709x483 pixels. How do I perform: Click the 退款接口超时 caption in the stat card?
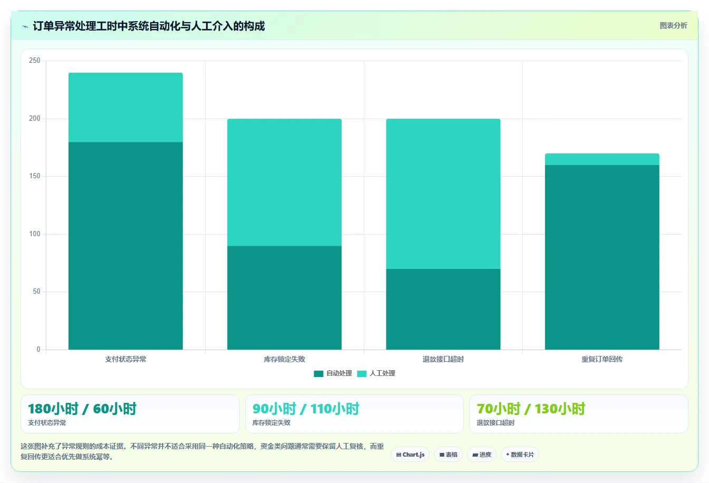point(496,423)
